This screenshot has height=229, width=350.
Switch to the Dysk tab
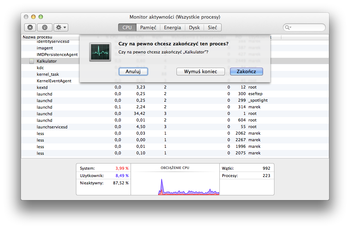(194, 27)
